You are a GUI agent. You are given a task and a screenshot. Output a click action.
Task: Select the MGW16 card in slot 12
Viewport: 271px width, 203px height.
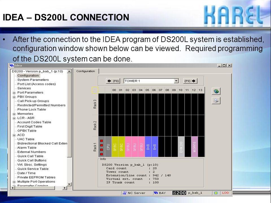tap(194, 147)
